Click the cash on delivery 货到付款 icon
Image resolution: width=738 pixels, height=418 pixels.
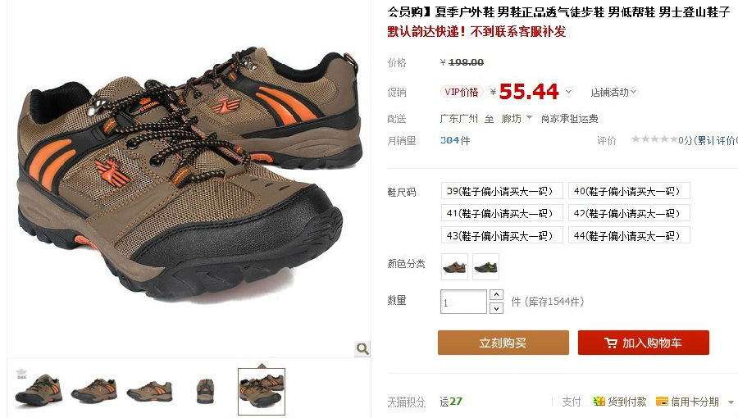click(599, 402)
